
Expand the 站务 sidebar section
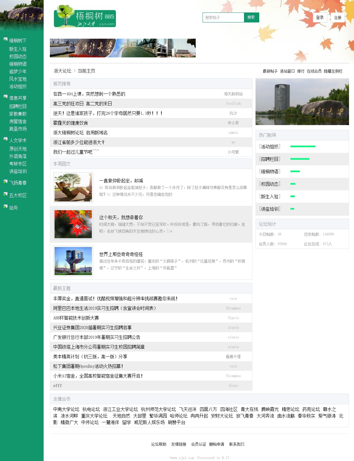(13, 208)
